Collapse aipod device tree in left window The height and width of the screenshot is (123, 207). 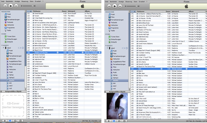coord(4,48)
